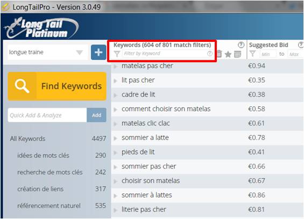Click the €0.61 bid value
The height and width of the screenshot is (219, 304).
pos(257,123)
